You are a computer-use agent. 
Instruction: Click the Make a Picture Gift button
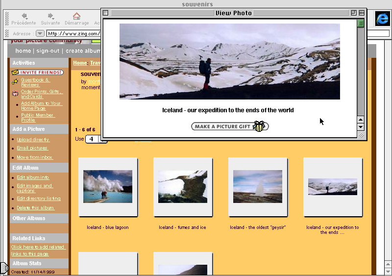[230, 126]
